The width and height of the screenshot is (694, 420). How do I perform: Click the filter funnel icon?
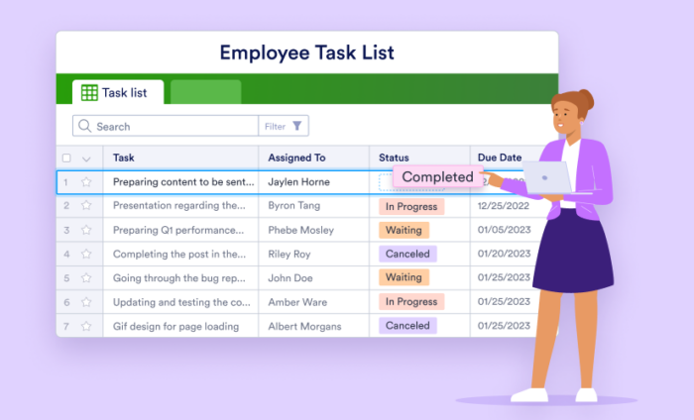(297, 126)
